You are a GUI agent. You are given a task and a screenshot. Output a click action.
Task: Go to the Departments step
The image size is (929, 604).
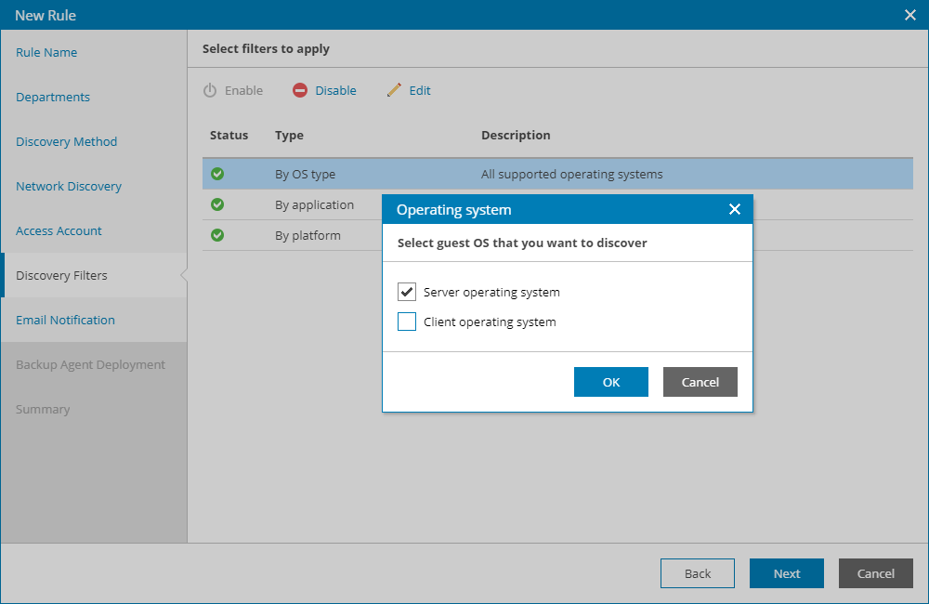[53, 97]
